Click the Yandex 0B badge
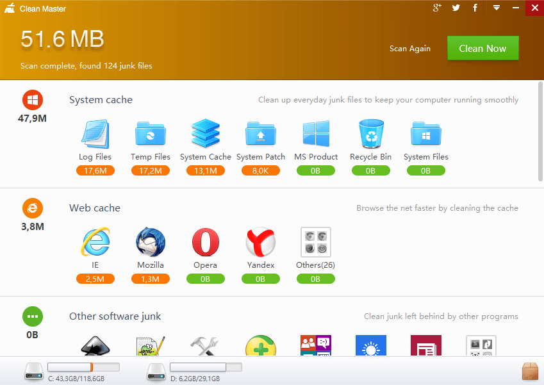 pos(261,279)
